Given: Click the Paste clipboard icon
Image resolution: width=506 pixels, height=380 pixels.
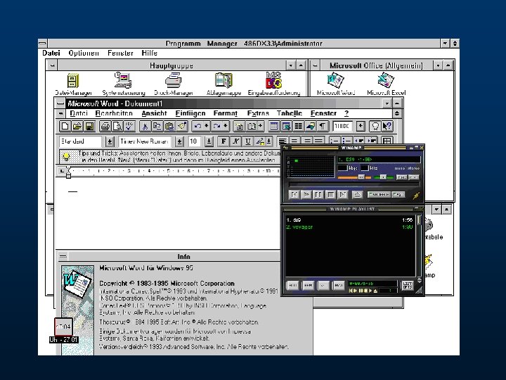Looking at the screenshot, I should (x=169, y=126).
